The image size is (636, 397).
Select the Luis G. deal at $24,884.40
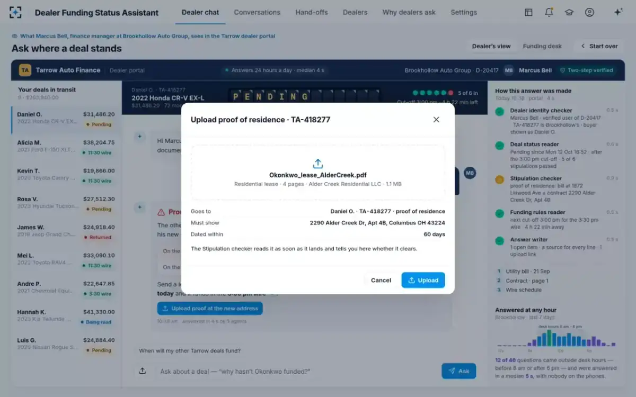(66, 345)
